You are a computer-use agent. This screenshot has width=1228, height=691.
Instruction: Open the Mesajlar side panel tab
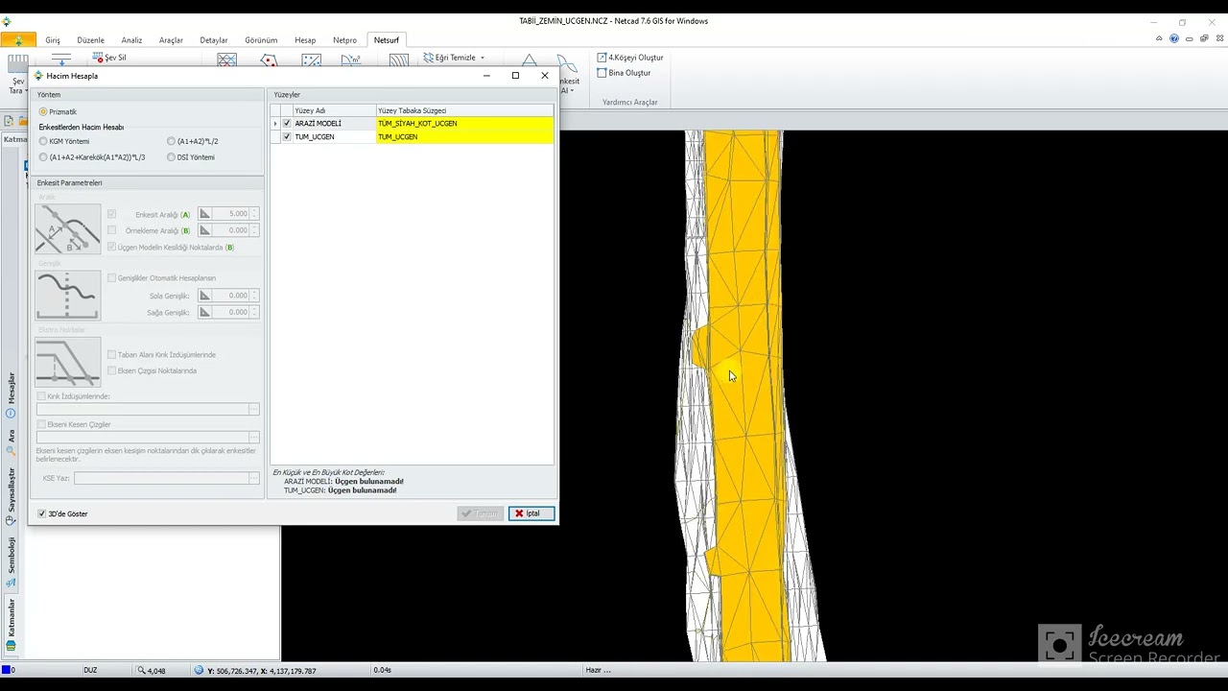tap(12, 394)
